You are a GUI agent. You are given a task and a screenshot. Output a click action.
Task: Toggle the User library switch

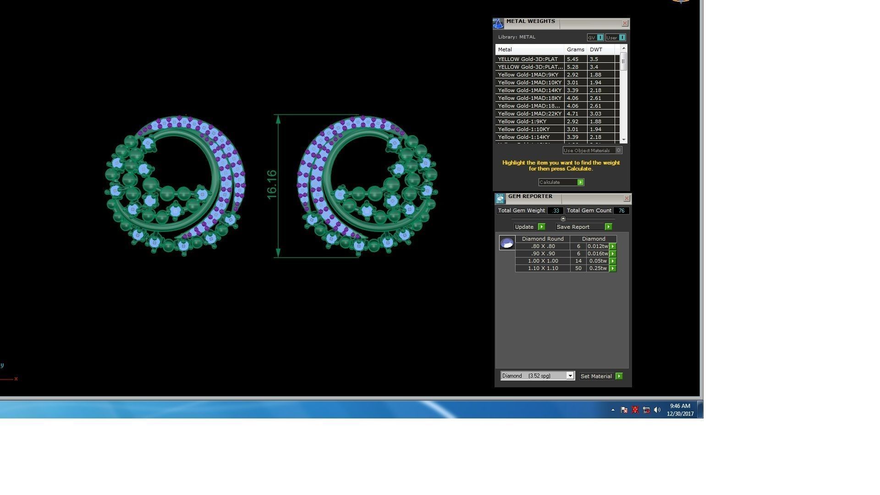[x=622, y=38]
